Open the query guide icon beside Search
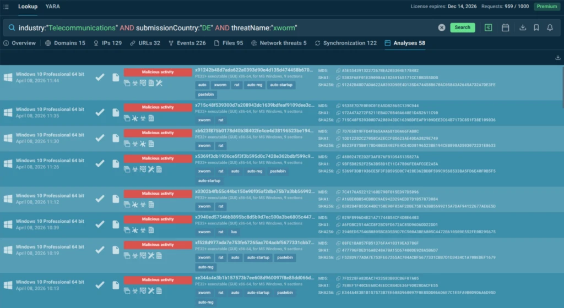The image size is (564, 308). (x=488, y=28)
